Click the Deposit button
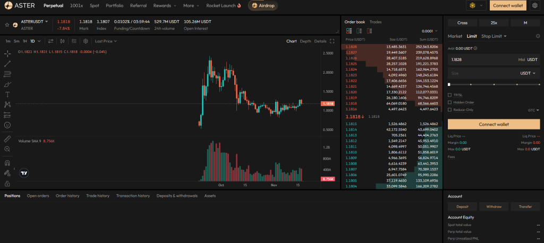The width and height of the screenshot is (544, 243). point(462,206)
